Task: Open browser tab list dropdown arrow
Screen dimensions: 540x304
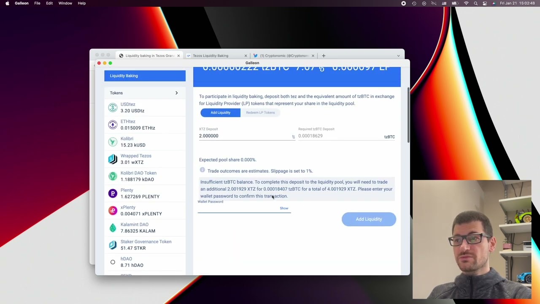Action: pos(398,56)
